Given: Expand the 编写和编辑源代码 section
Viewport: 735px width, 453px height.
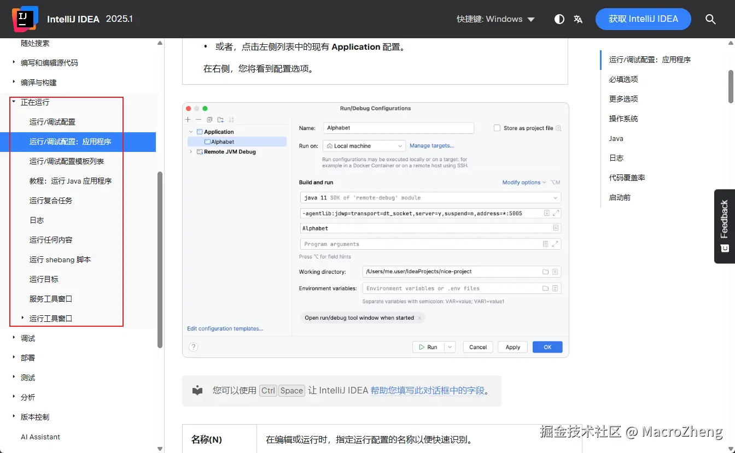Looking at the screenshot, I should pos(14,62).
